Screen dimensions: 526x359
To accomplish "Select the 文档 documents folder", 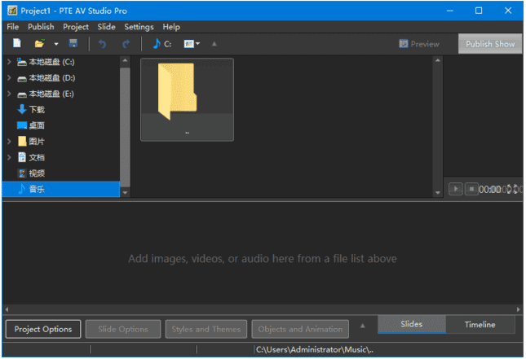I will coord(31,157).
